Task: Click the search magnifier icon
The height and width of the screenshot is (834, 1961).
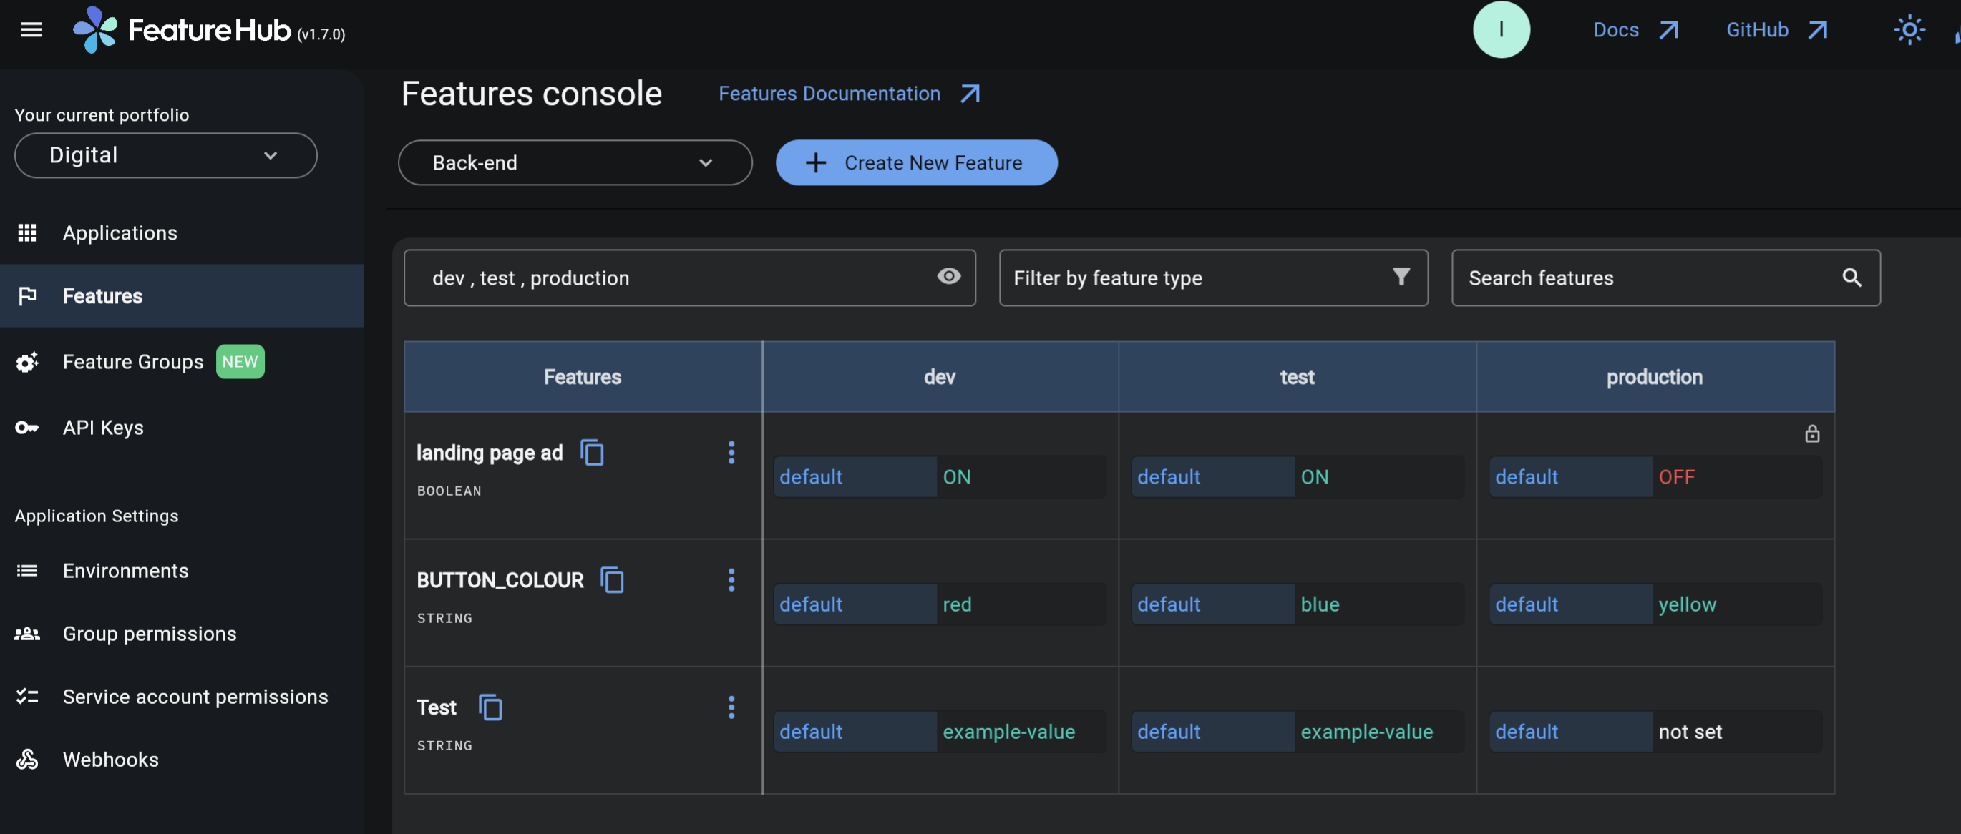Action: point(1851,278)
